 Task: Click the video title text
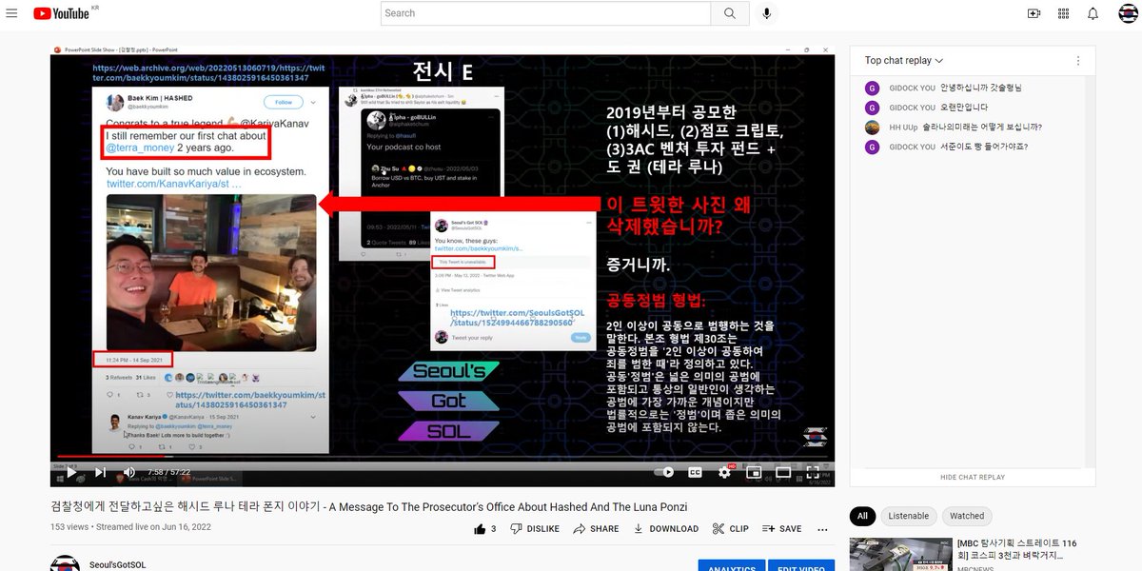point(368,507)
